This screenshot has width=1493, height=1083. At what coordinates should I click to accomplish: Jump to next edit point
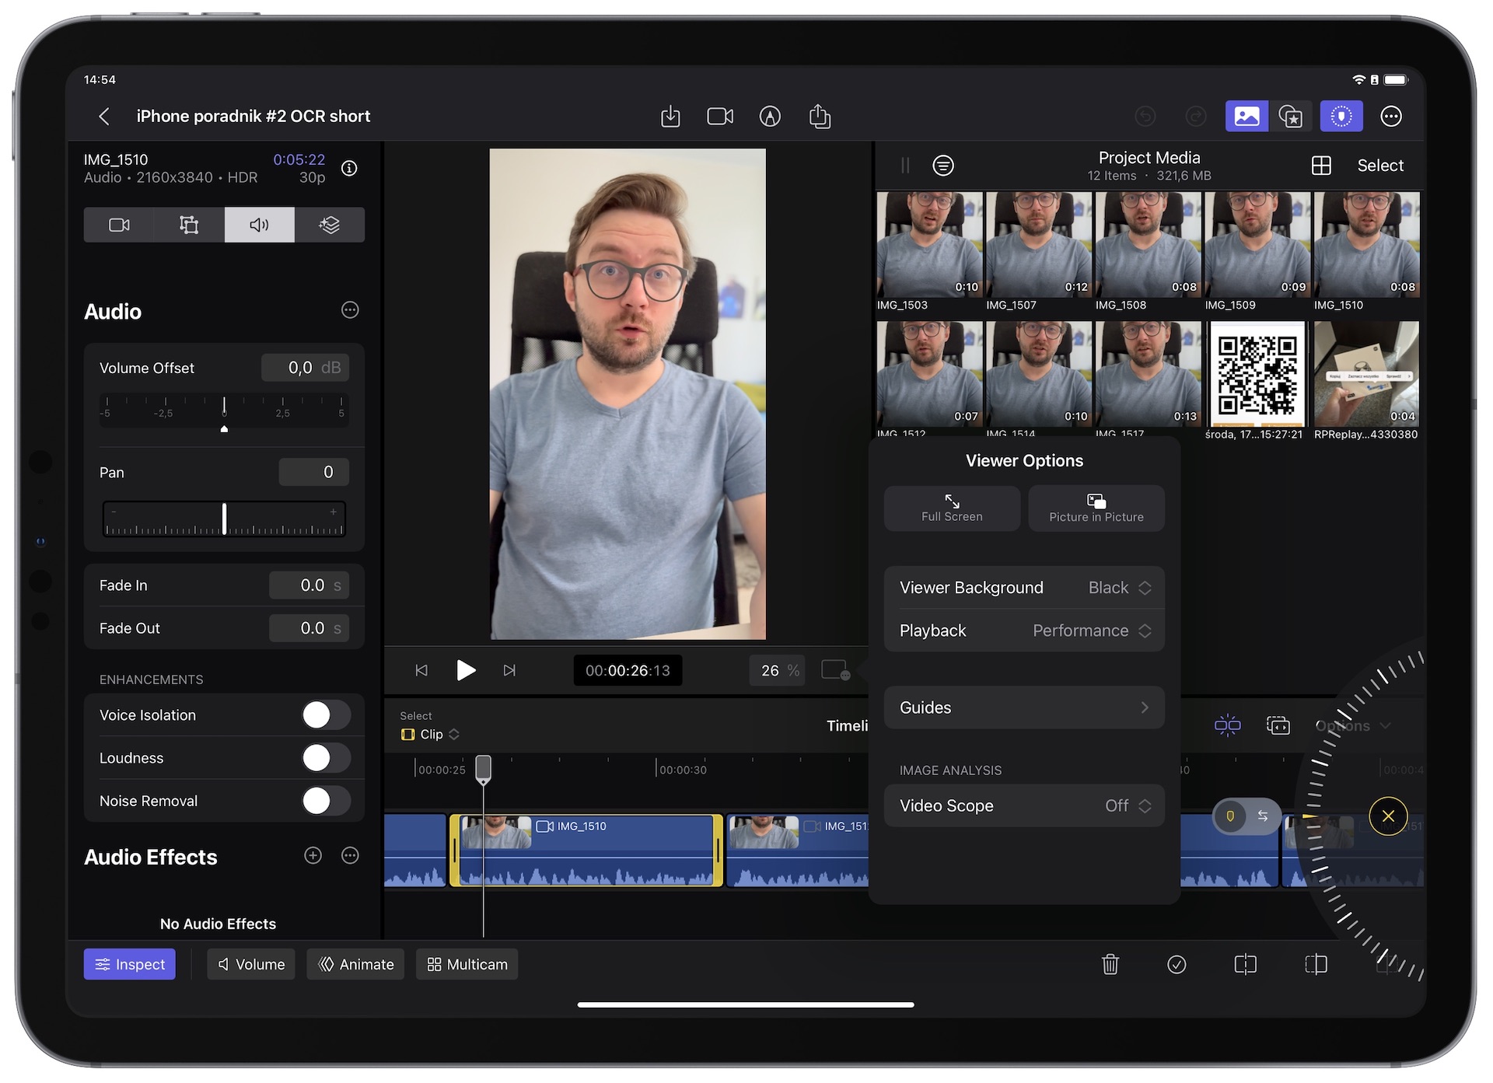point(509,670)
